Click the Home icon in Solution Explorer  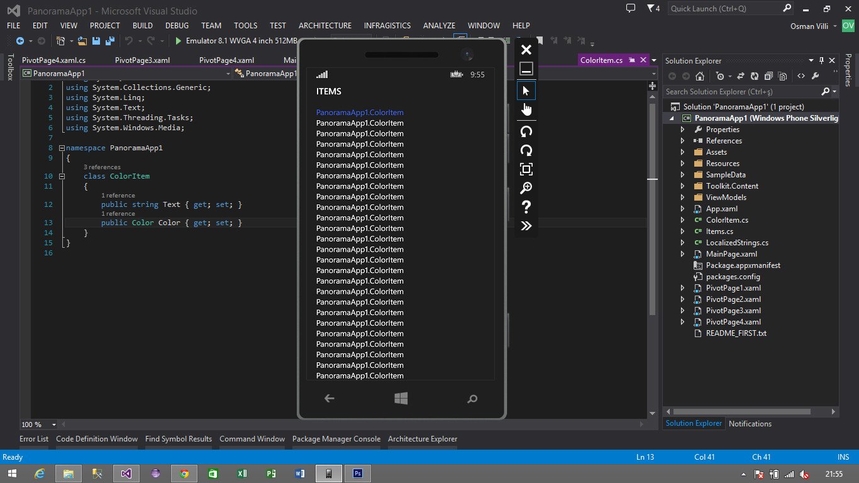click(x=700, y=76)
